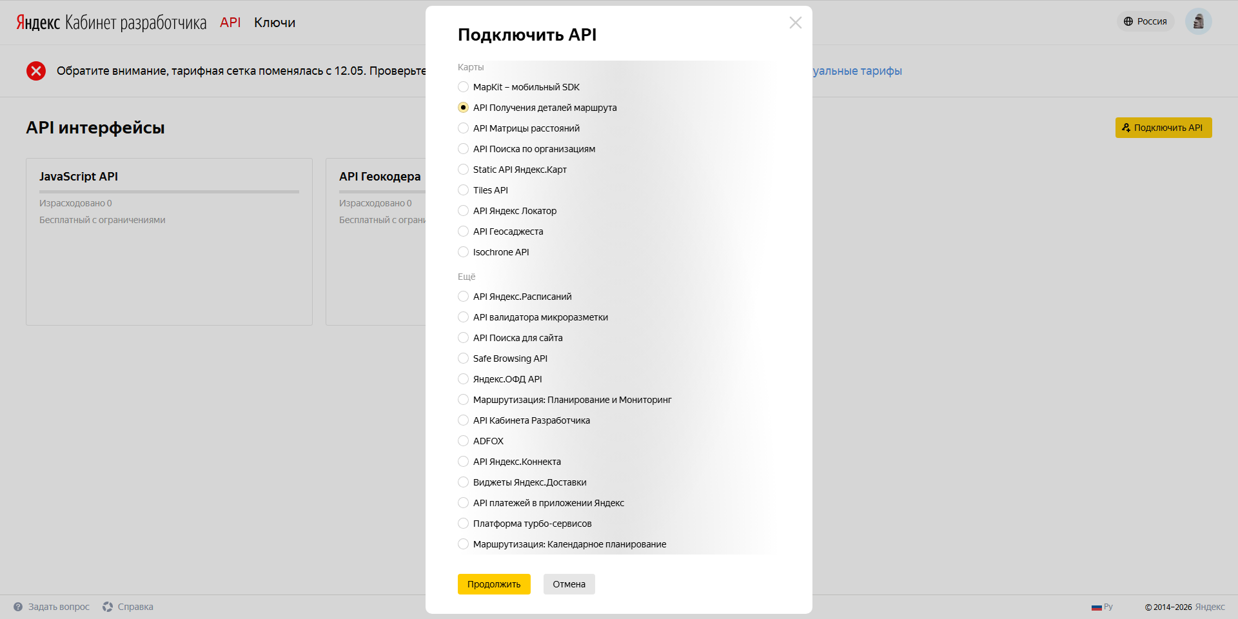Click the Справка lifebuoy icon
The height and width of the screenshot is (619, 1238).
pyautogui.click(x=108, y=607)
